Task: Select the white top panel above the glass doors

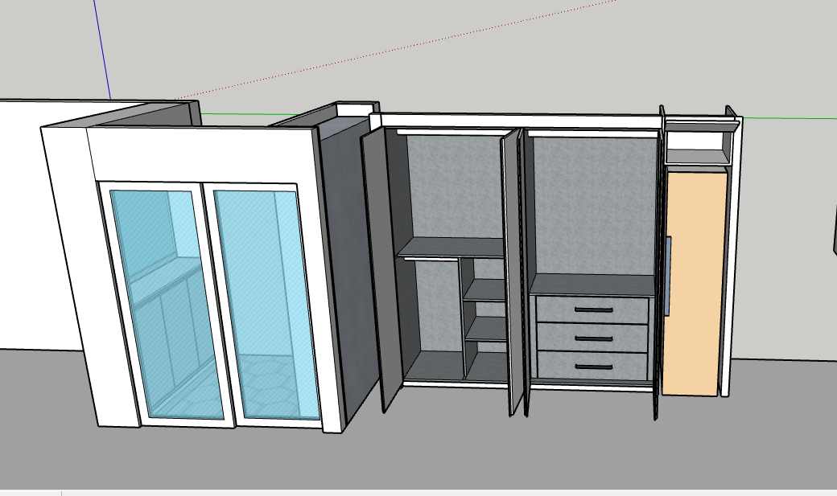Action: tap(200, 154)
